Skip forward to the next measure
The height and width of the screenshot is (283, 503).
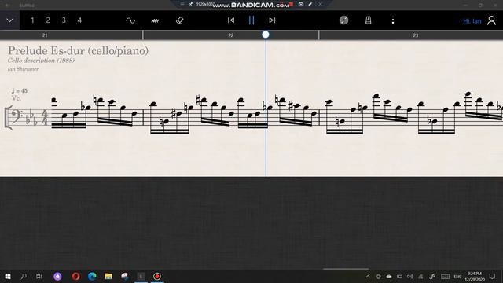point(272,20)
